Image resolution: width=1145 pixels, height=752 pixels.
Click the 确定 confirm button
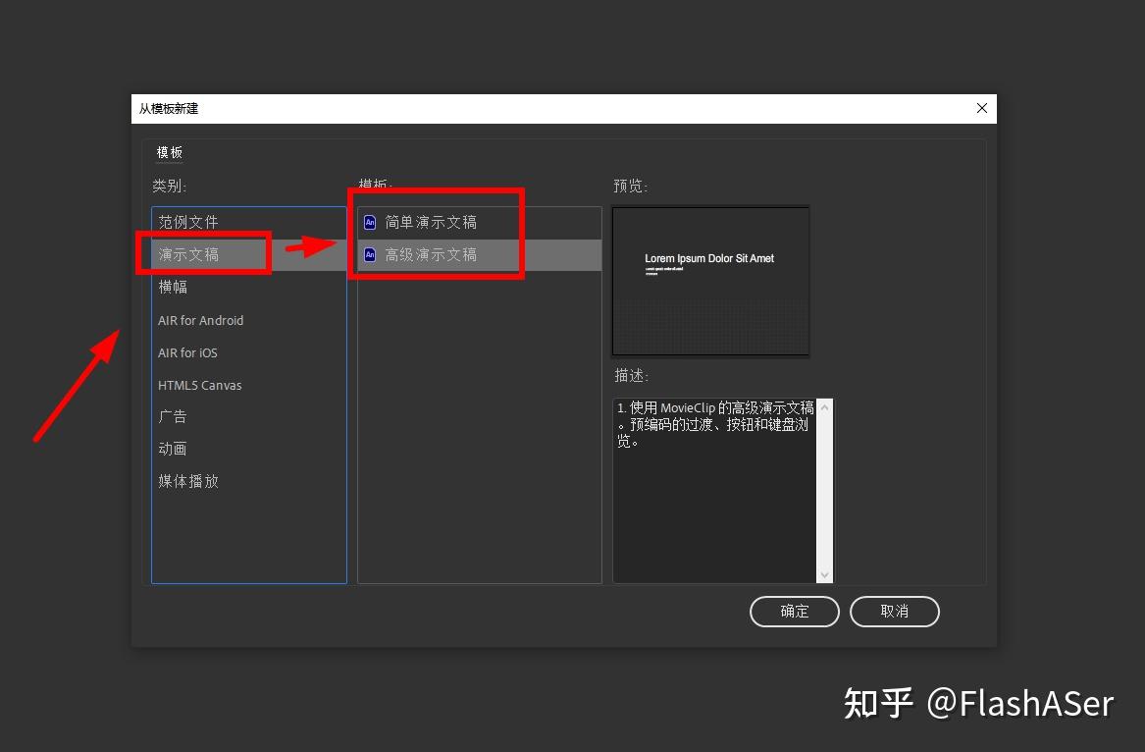tap(795, 611)
